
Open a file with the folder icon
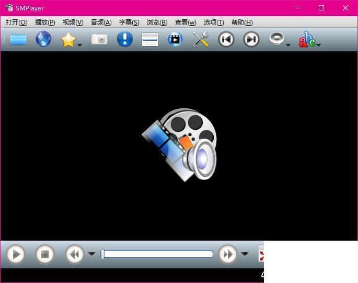pos(18,39)
